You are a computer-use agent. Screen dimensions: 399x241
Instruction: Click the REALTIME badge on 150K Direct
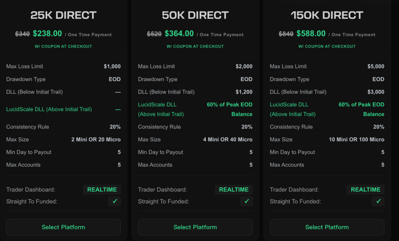[x=365, y=190]
